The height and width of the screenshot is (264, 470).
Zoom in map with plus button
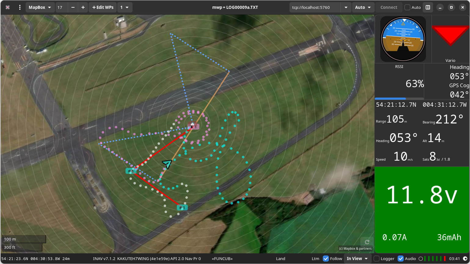click(83, 7)
